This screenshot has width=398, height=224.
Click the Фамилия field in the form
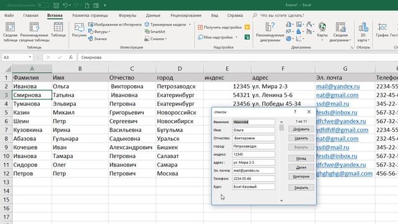coord(253,122)
